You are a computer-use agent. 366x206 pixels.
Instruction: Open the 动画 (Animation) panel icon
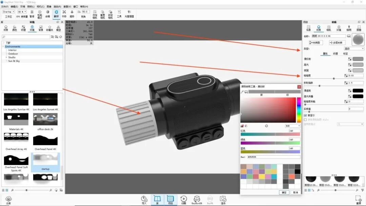(184, 199)
